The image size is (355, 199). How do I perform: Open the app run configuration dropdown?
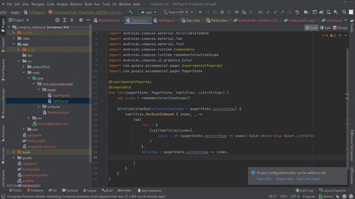pos(148,12)
